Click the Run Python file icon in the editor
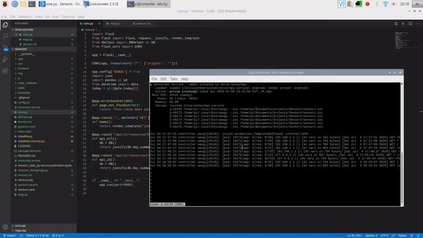The width and height of the screenshot is (423, 238). click(x=403, y=24)
